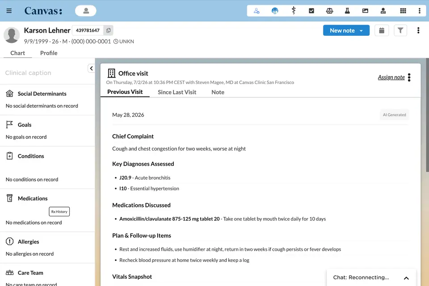Screen dimensions: 429x286
Task: Collapse the left summary sidebar
Action: pyautogui.click(x=91, y=68)
